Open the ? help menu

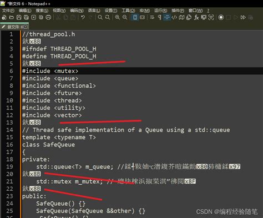[208, 11]
